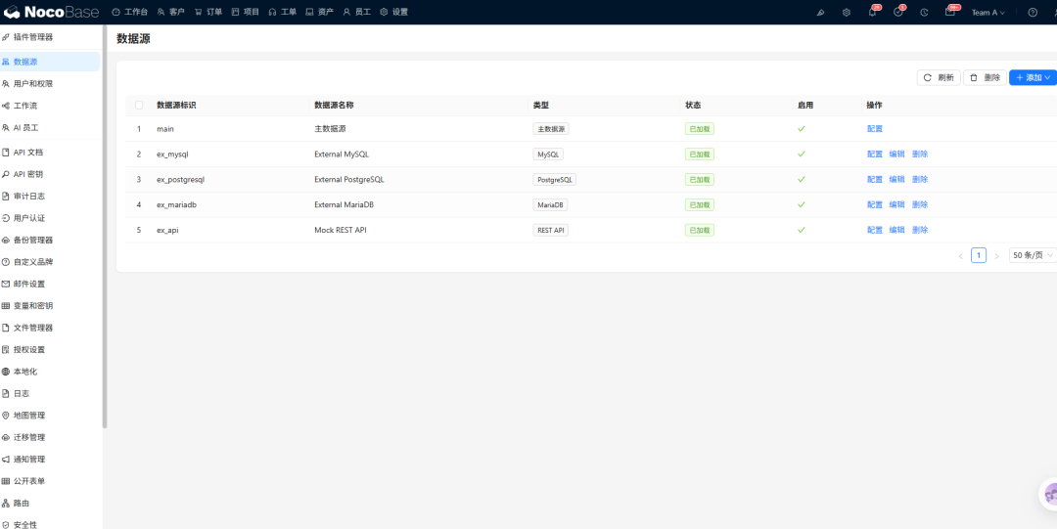Open the 订单 top menu item
Screen dimensions: 1057x529
coord(207,12)
